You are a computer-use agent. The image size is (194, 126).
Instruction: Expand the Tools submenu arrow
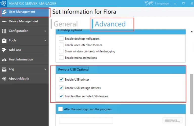[45, 41]
